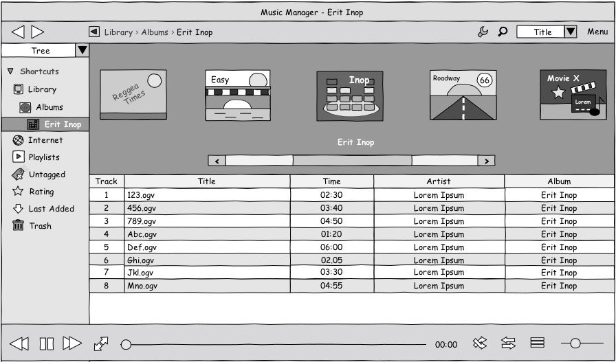This screenshot has height=362, width=616.
Task: Click the Internet globe icon
Action: point(18,140)
